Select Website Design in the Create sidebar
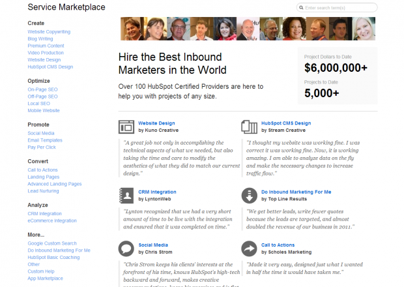 (44, 59)
